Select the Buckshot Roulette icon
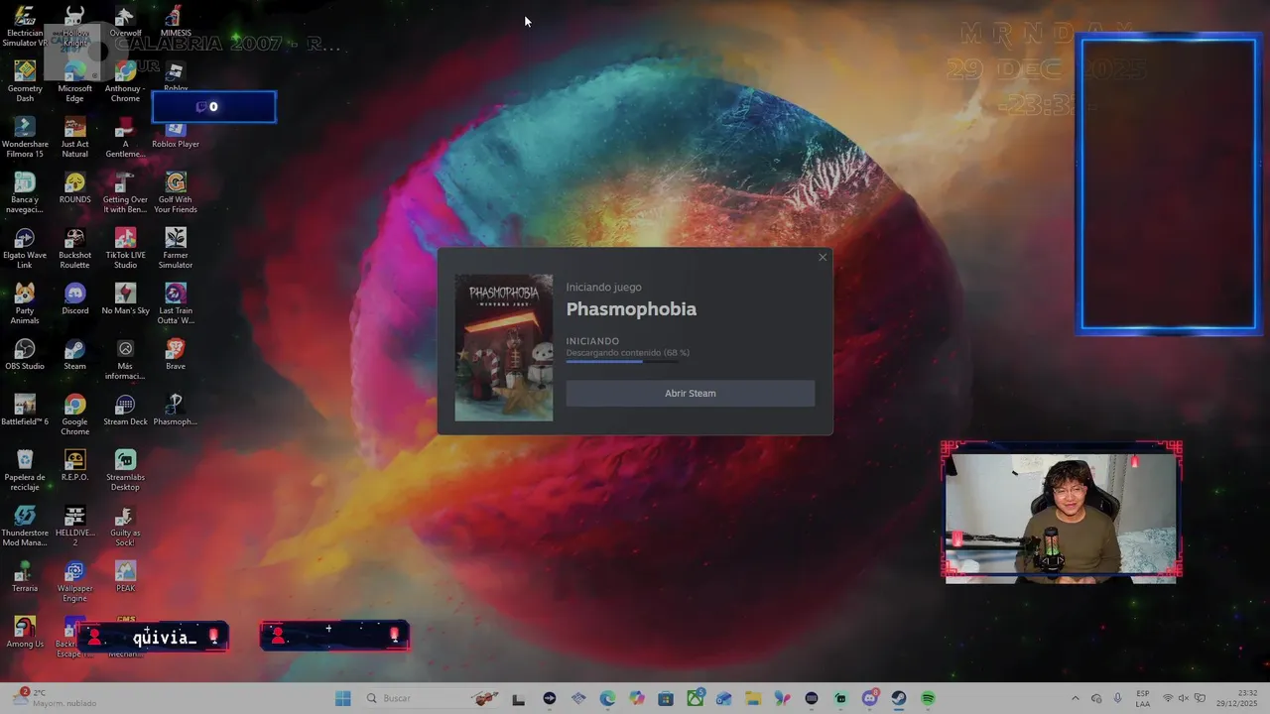1270x714 pixels. pos(74,249)
